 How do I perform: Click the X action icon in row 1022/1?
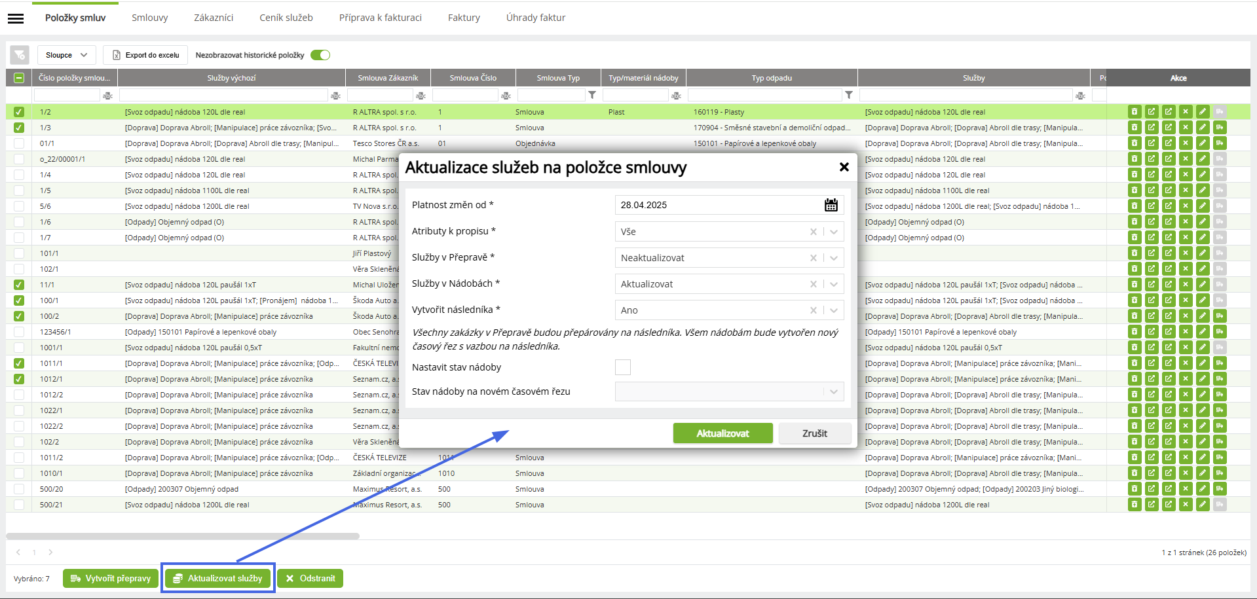[x=1186, y=410]
